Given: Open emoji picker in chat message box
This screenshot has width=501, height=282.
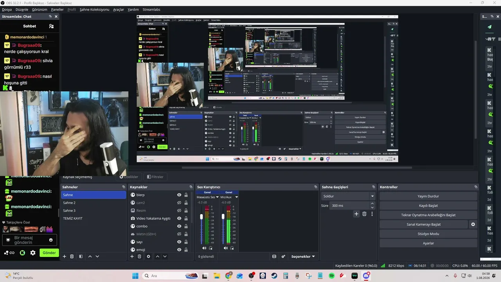Looking at the screenshot, I should [51, 240].
